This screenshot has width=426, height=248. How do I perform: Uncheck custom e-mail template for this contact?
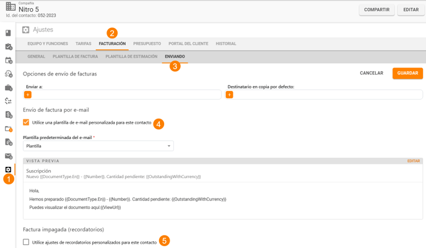[26, 122]
